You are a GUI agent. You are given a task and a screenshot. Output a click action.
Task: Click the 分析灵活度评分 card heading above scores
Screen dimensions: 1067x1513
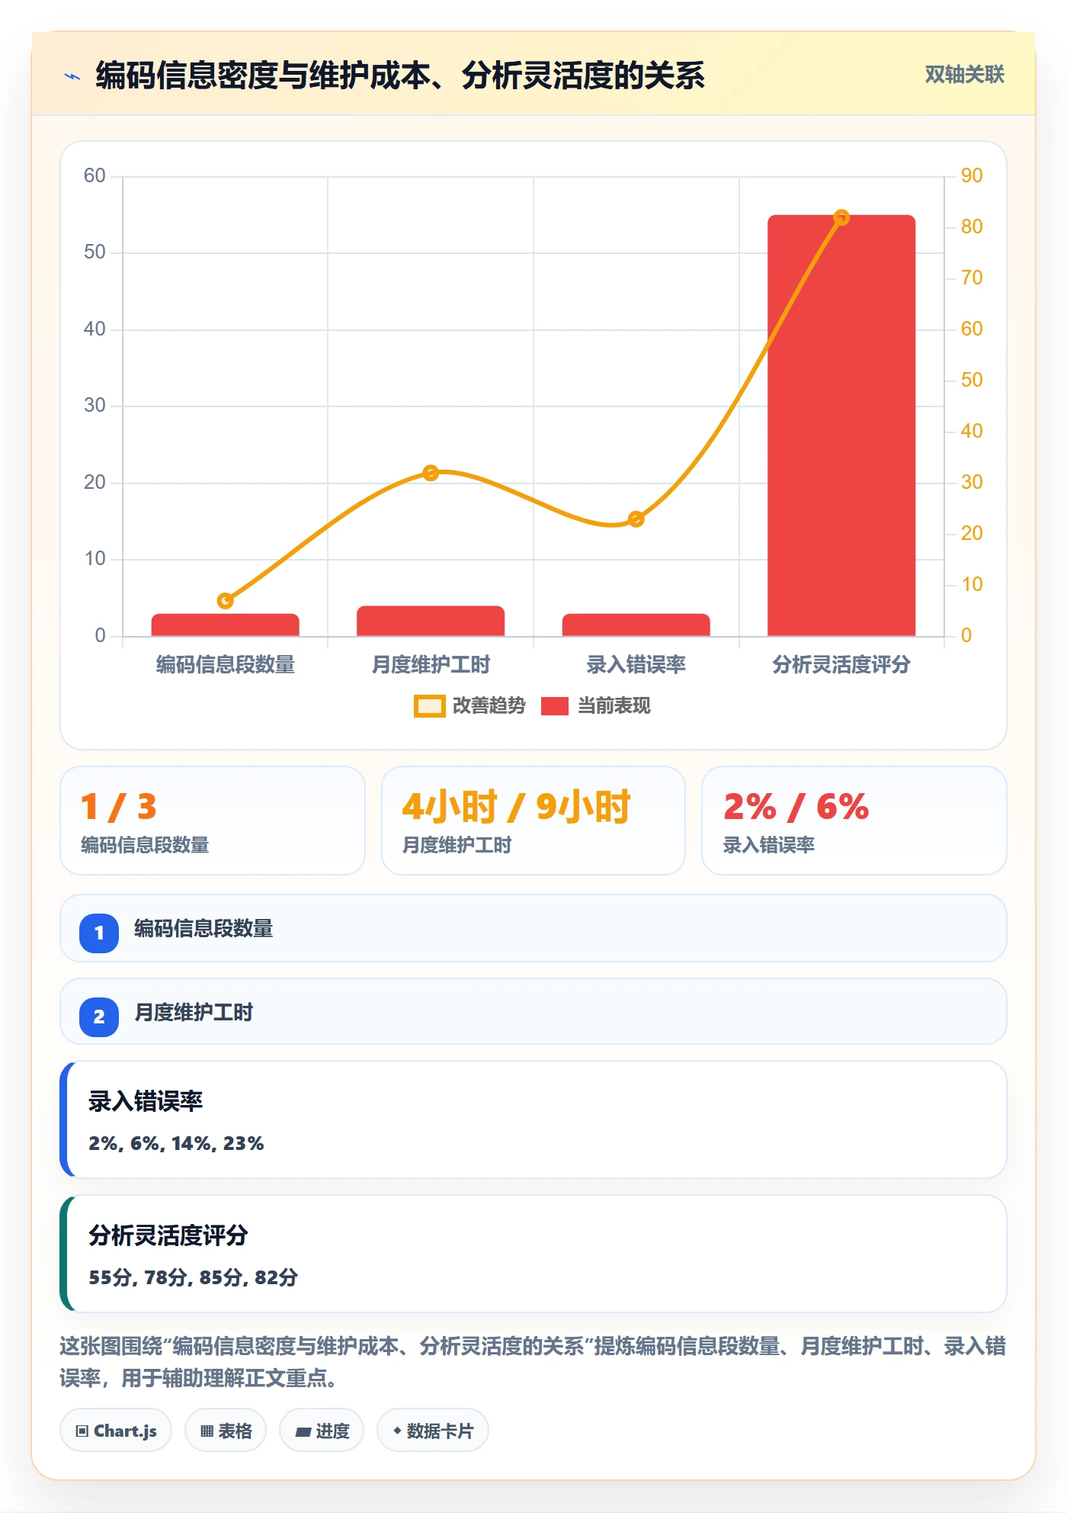(x=168, y=1235)
